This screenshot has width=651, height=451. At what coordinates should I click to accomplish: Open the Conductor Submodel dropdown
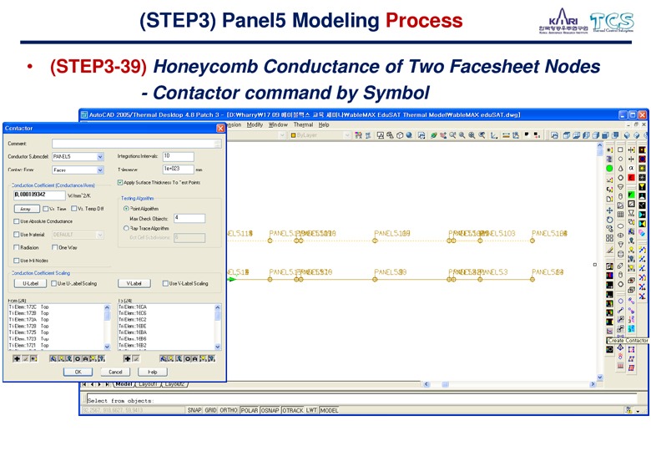tap(100, 156)
